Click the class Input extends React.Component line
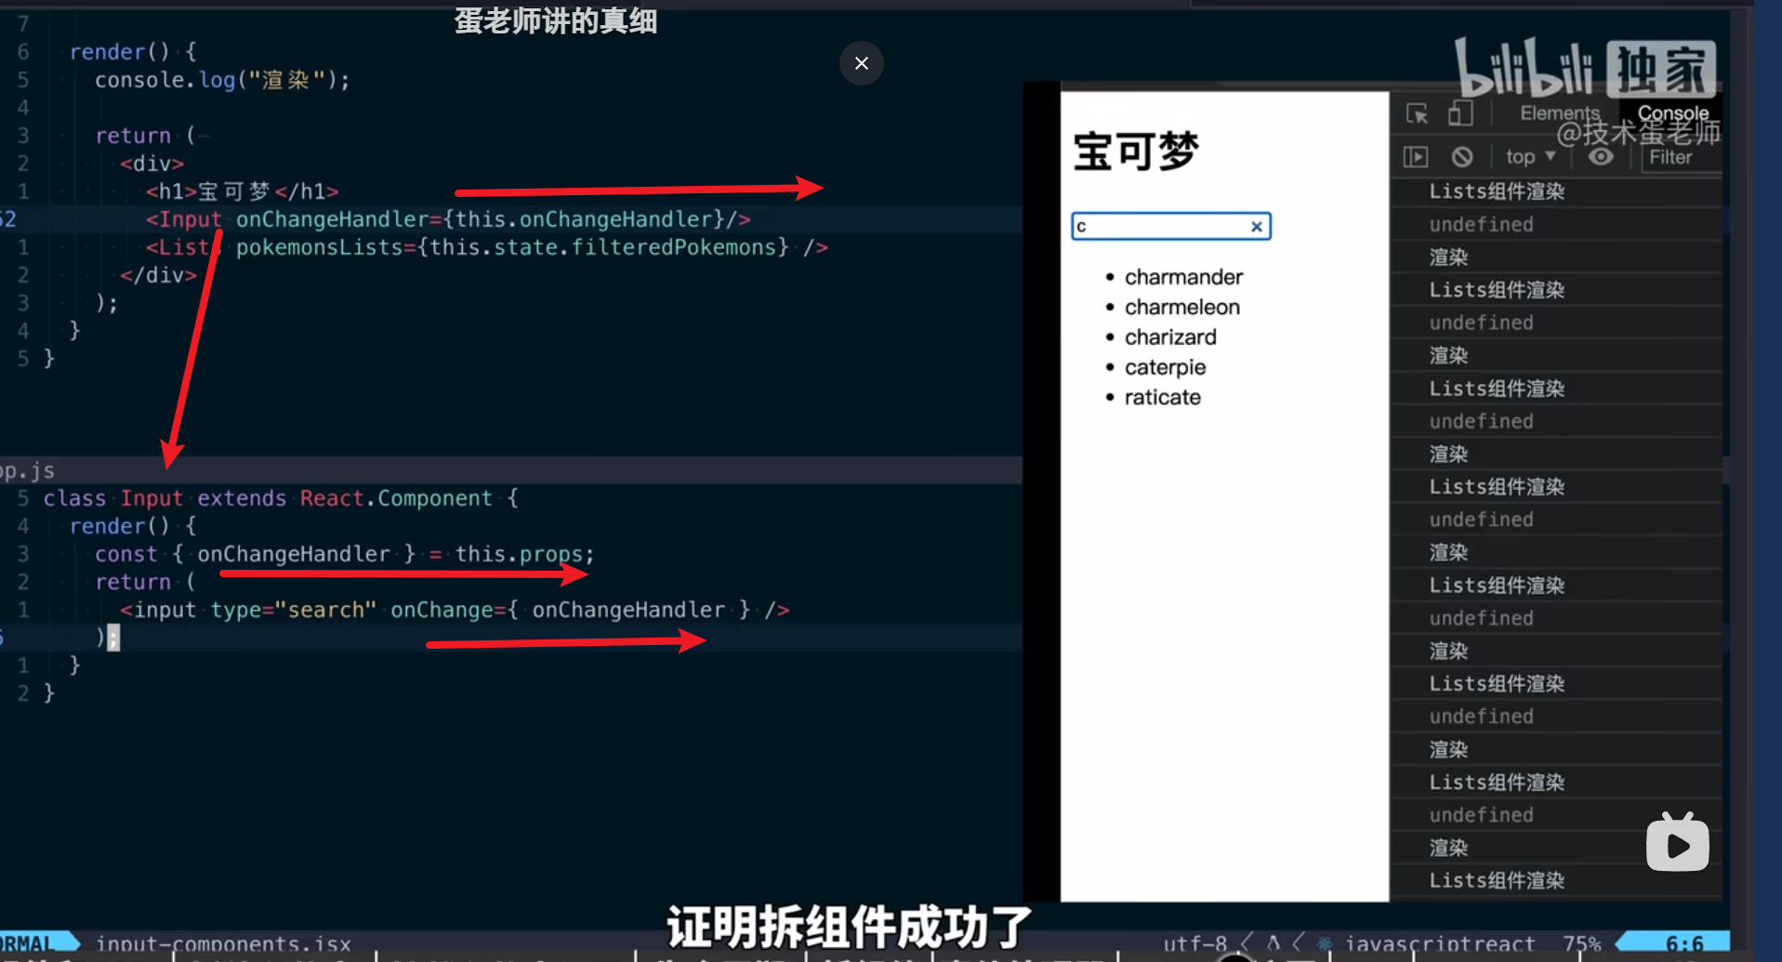1782x962 pixels. click(281, 498)
